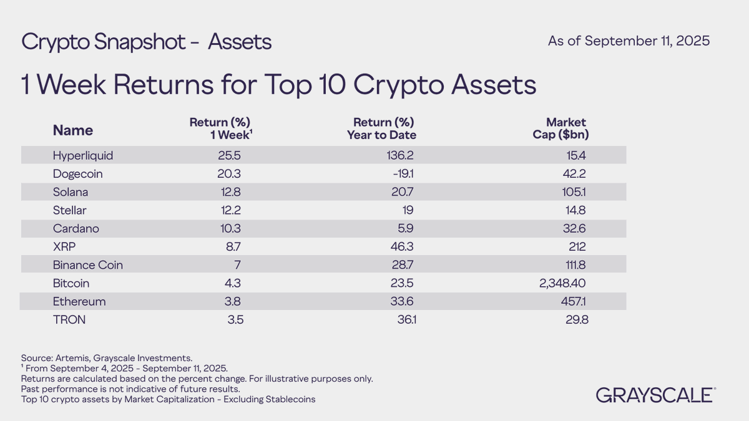Click the Solana asset name

[71, 192]
